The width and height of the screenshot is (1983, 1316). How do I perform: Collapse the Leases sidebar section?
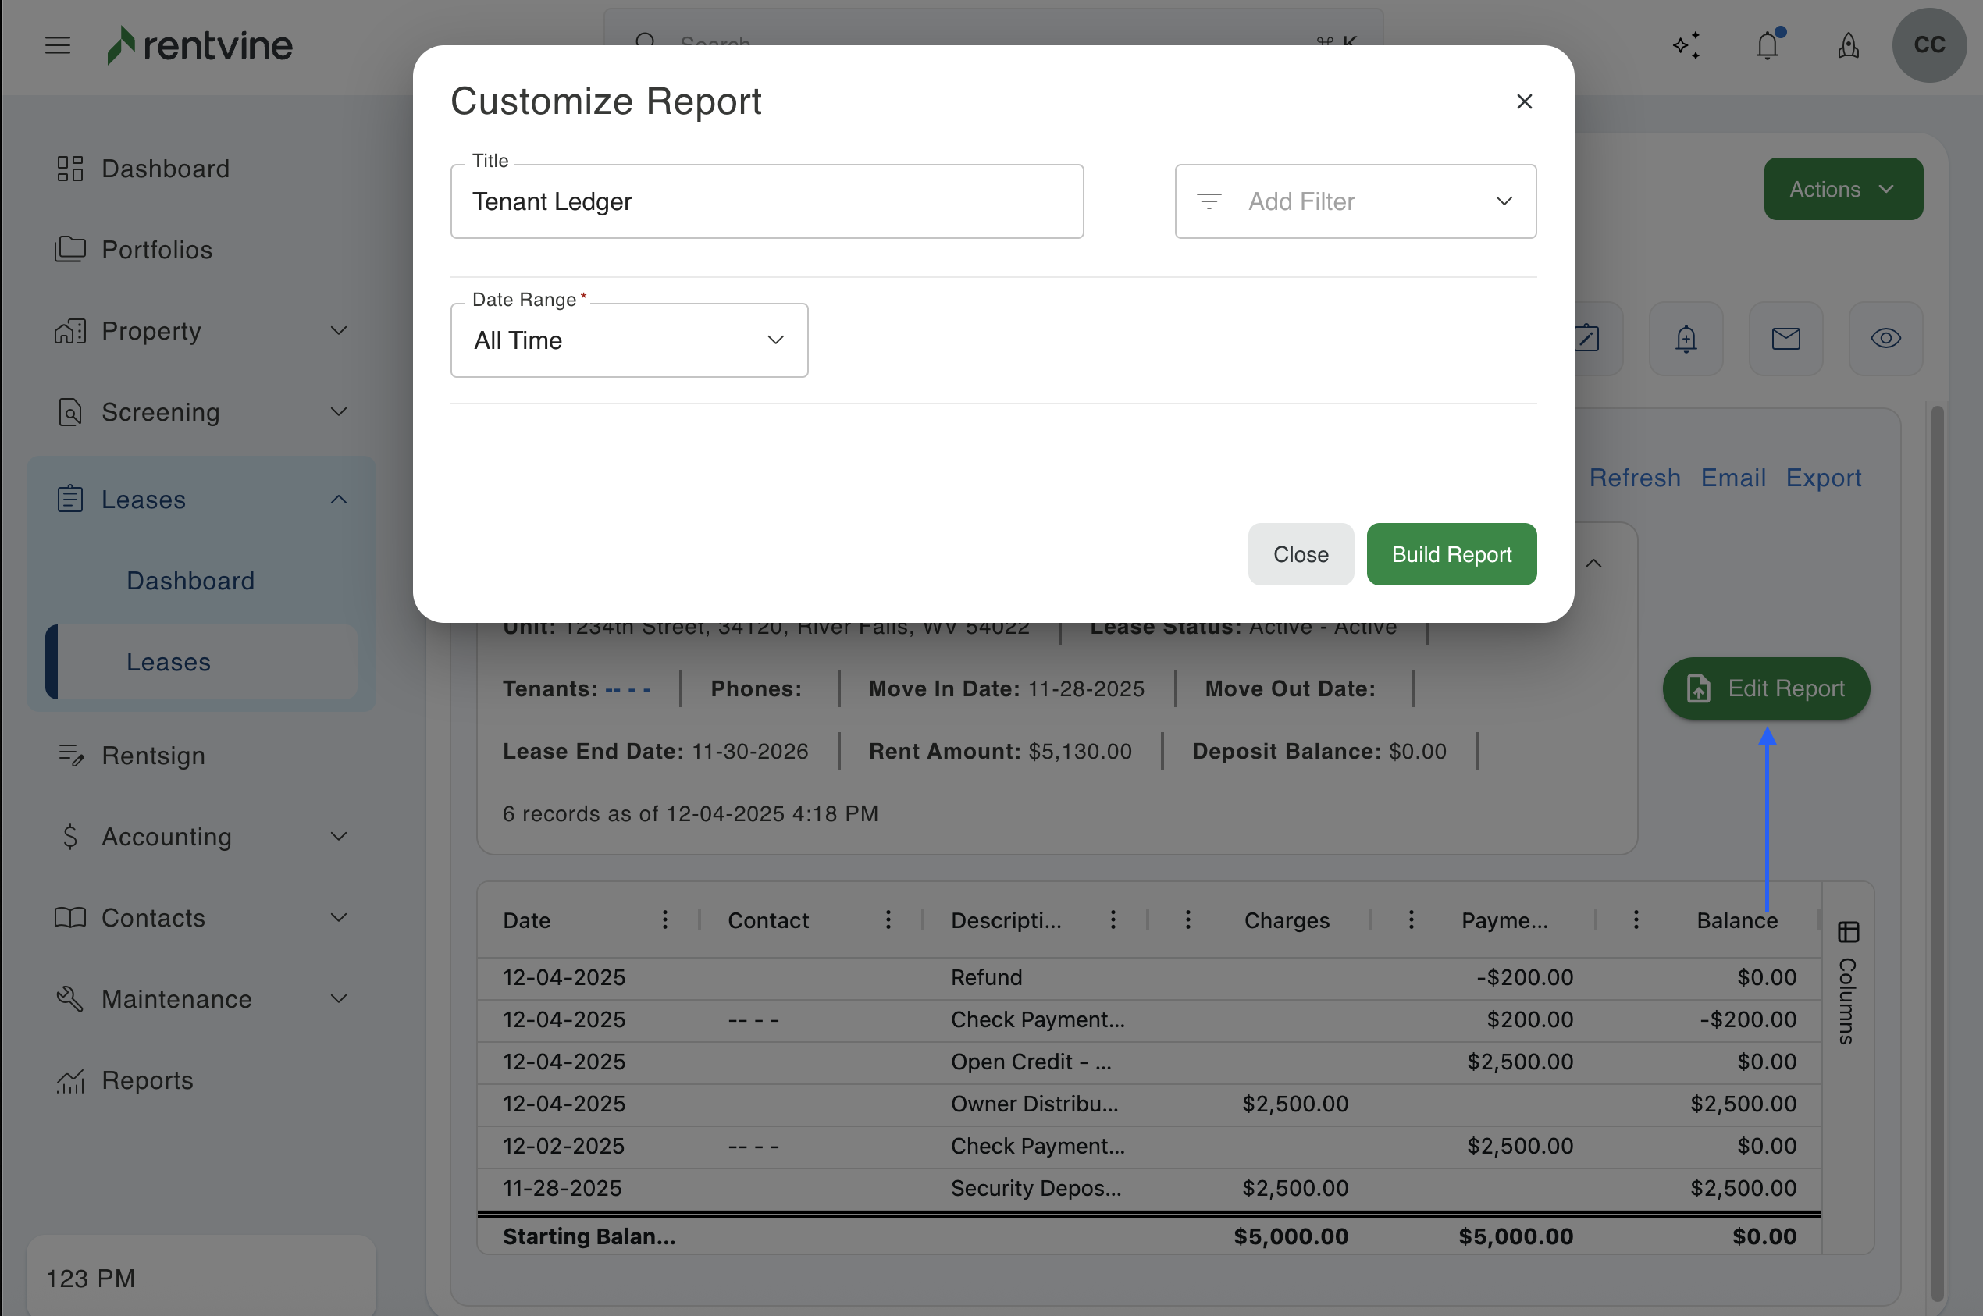click(x=338, y=500)
